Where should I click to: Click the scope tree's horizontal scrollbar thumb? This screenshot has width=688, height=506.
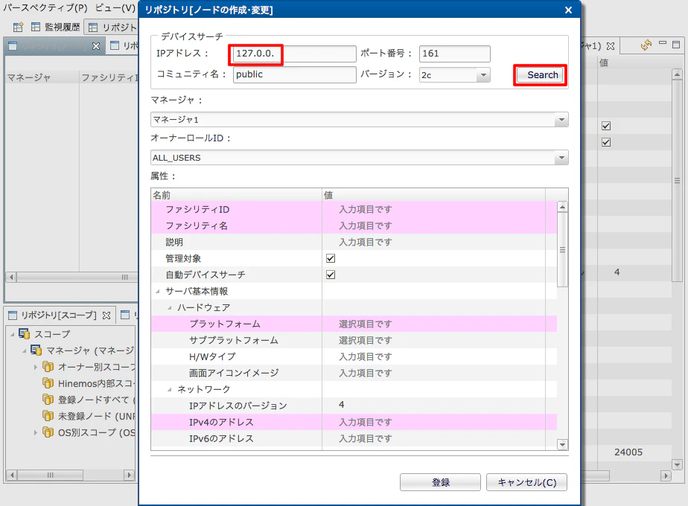coord(50,475)
